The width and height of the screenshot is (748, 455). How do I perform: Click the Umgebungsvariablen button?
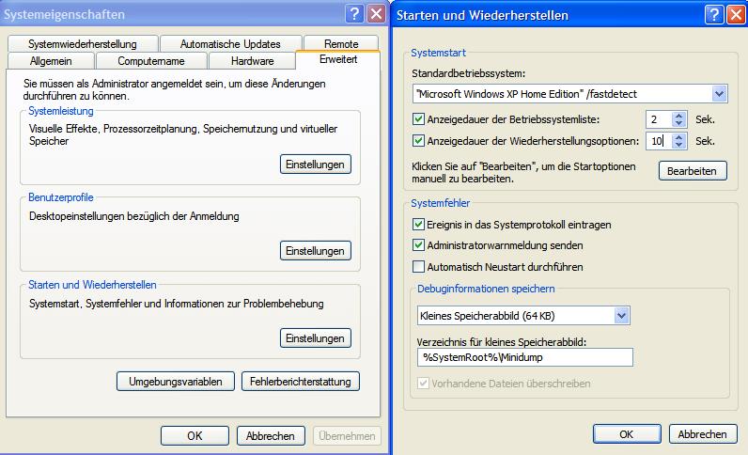pyautogui.click(x=176, y=382)
